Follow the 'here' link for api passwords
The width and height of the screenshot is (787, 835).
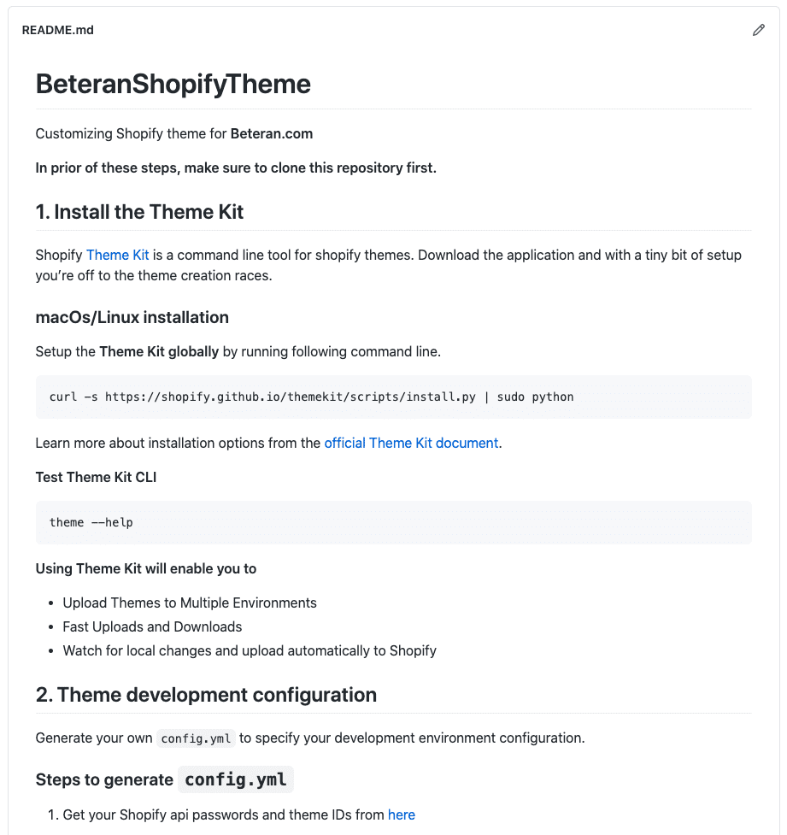point(402,814)
